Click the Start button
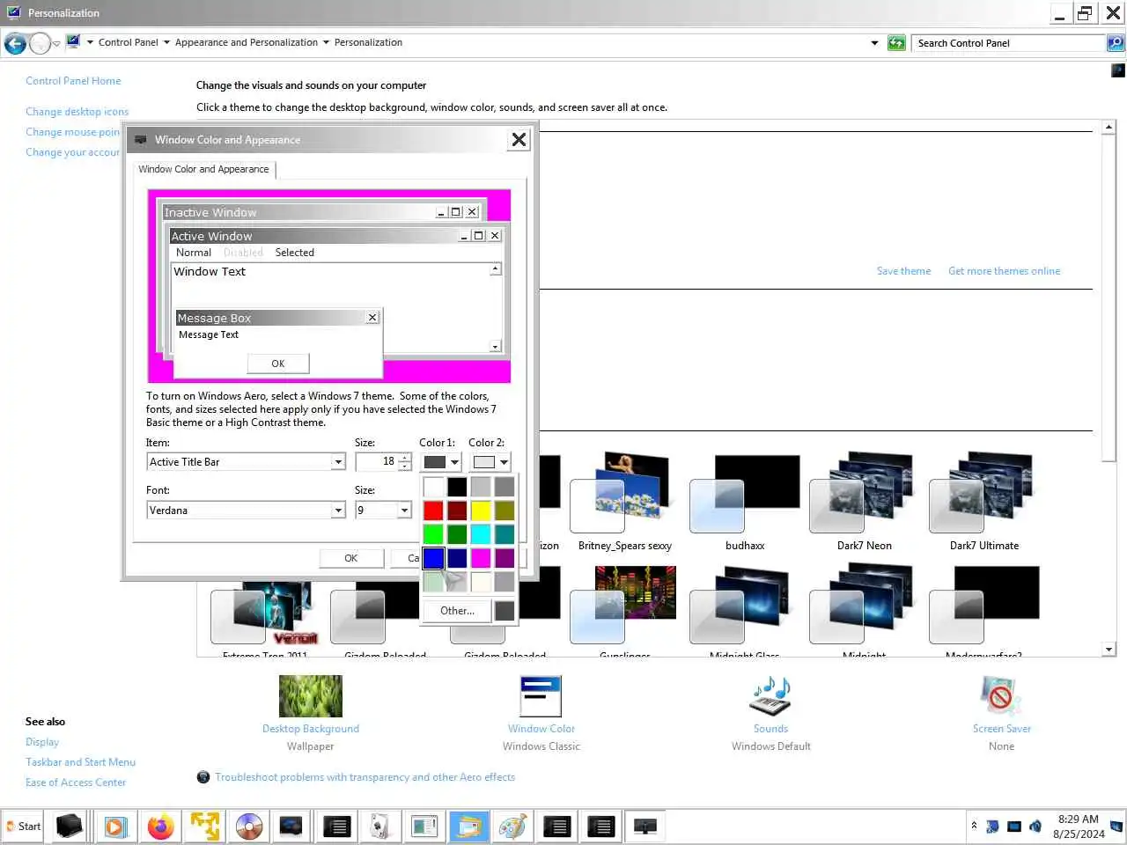This screenshot has height=845, width=1127. click(23, 827)
